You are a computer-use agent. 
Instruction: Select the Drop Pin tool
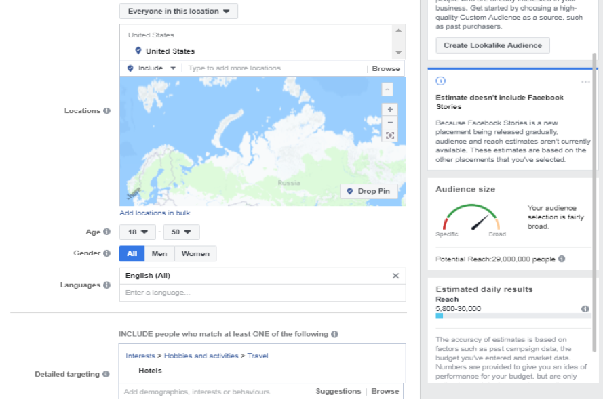(x=368, y=191)
